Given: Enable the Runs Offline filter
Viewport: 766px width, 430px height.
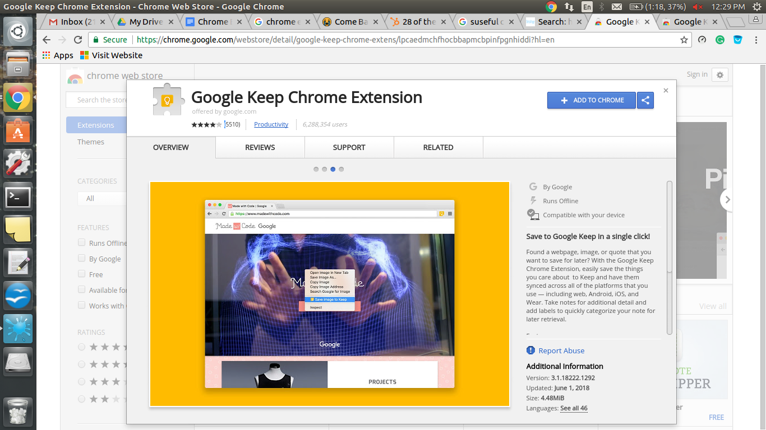Looking at the screenshot, I should click(81, 242).
